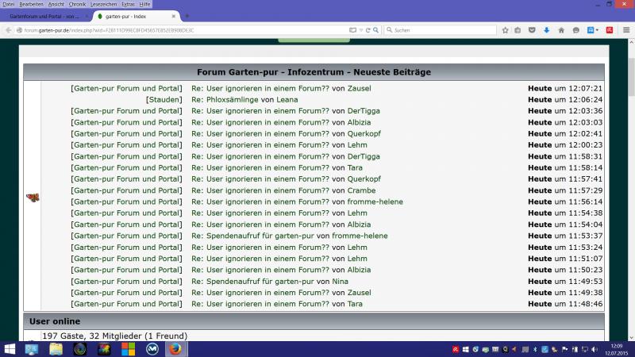Expand the blue toolbar extension dropdown
The image size is (635, 357).
pos(598,30)
